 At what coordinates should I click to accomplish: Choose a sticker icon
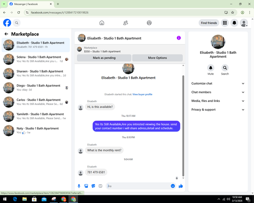tap(93, 186)
